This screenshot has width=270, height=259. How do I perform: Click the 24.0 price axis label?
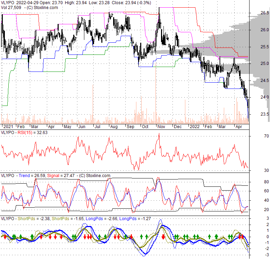click(265, 97)
